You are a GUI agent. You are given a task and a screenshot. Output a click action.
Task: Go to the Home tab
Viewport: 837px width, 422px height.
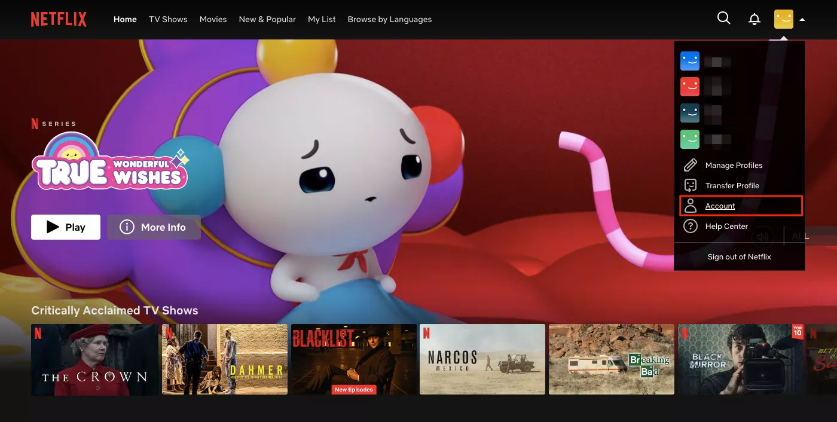click(125, 19)
